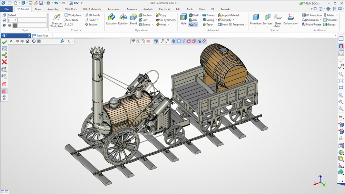
Task: Activate Draw on Workplane
Action: (57, 21)
